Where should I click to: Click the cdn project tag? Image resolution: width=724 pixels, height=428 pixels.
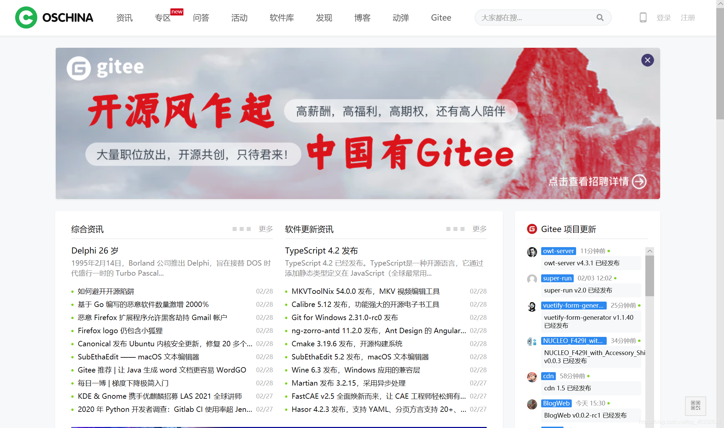coord(548,376)
